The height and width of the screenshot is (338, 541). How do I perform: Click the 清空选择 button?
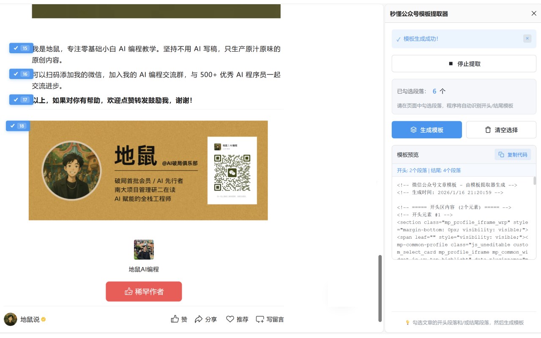(x=501, y=130)
